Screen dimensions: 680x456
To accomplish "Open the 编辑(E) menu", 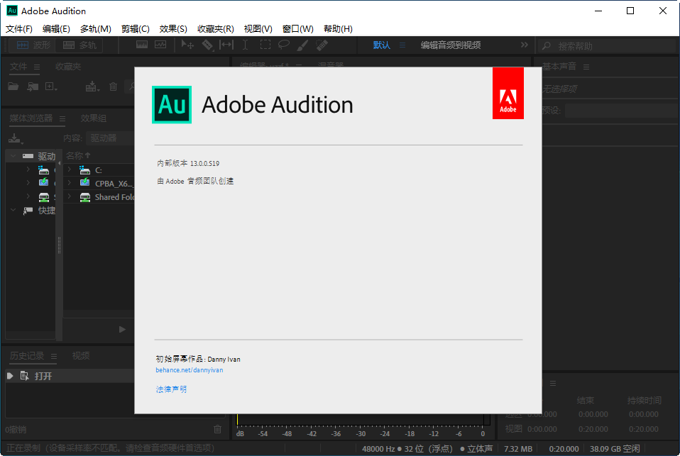I will tap(56, 29).
